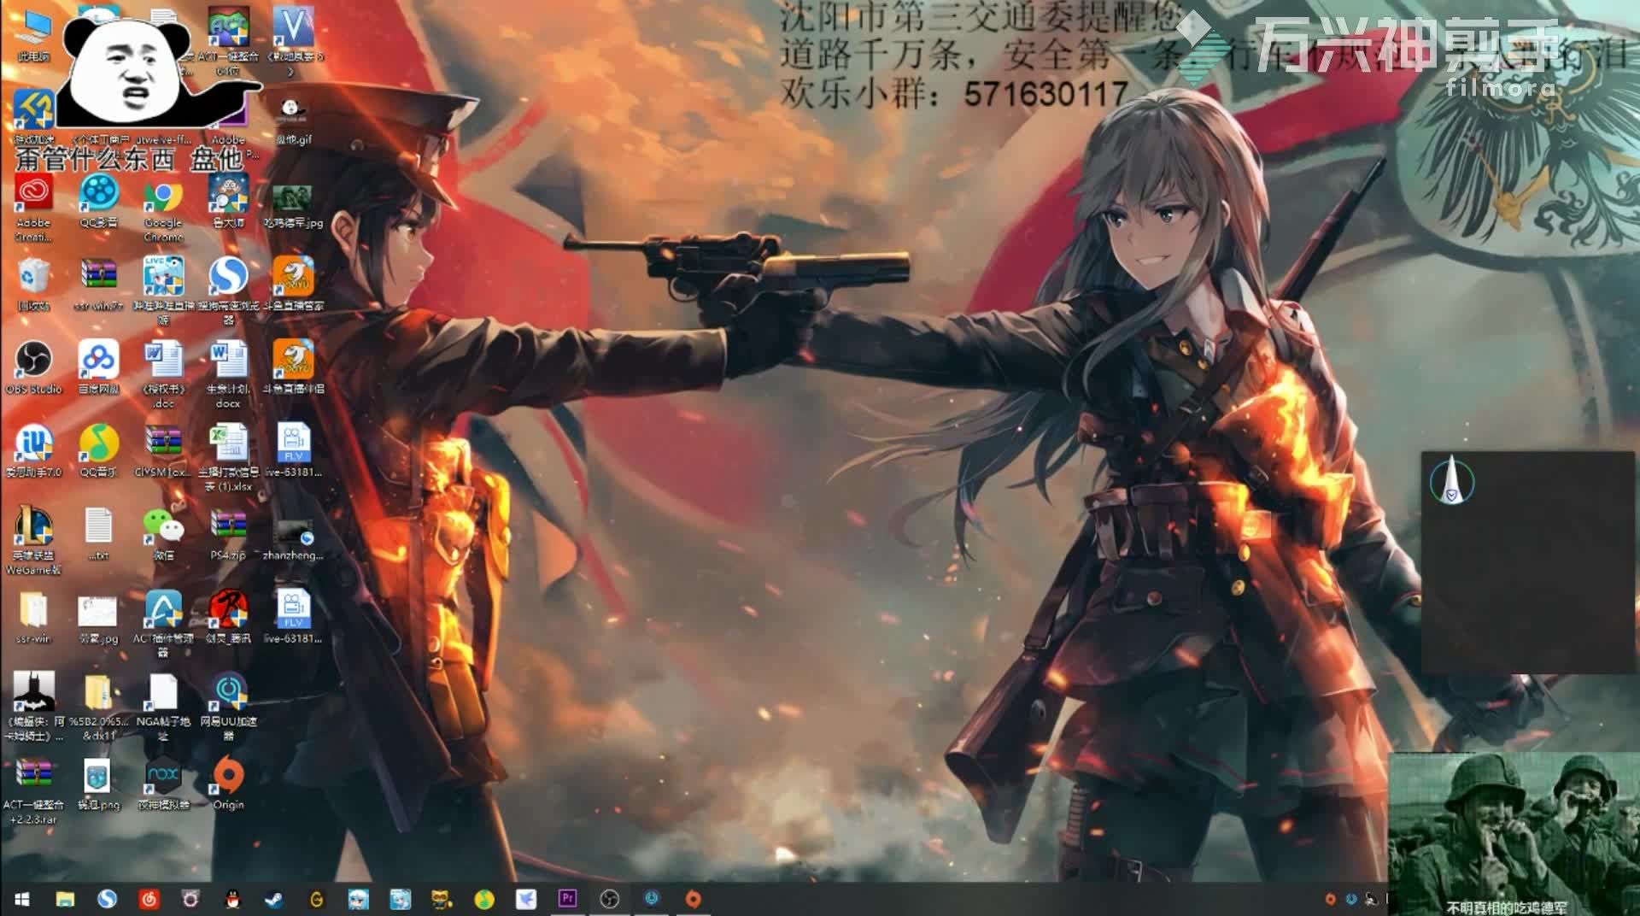Launch the 夜神模拟器 Nox shortcut
1640x916 pixels.
[x=163, y=784]
